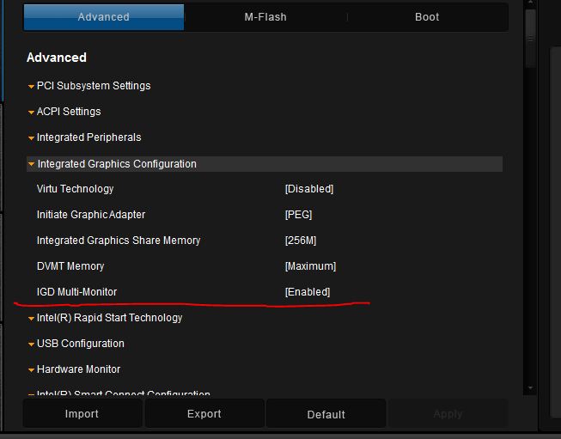Expand Integrated Peripherals arrow icon
This screenshot has height=439, width=561.
point(31,137)
